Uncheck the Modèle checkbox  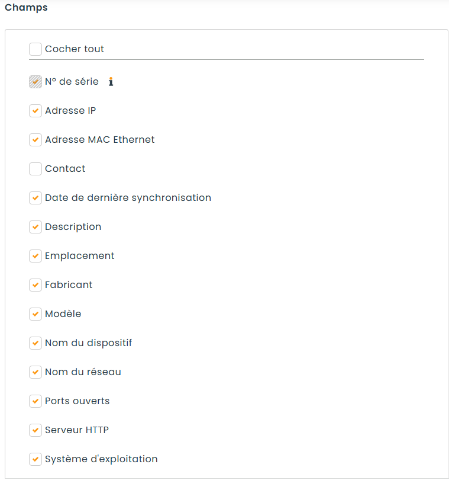coord(35,314)
